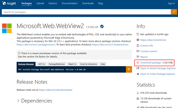Select the PackageReference tab
The width and height of the screenshot is (178, 108).
(x=57, y=64)
